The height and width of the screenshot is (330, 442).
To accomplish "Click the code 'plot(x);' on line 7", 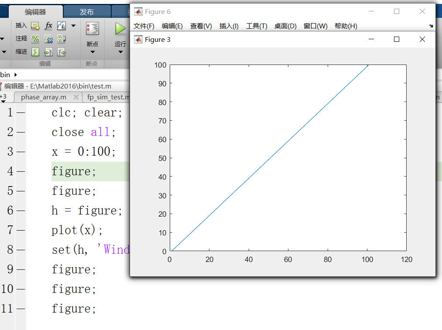I will (77, 230).
